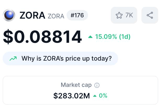Screen dimensions: 165x106
Task: Select the (1d) timeframe text
Action: [x=125, y=37]
